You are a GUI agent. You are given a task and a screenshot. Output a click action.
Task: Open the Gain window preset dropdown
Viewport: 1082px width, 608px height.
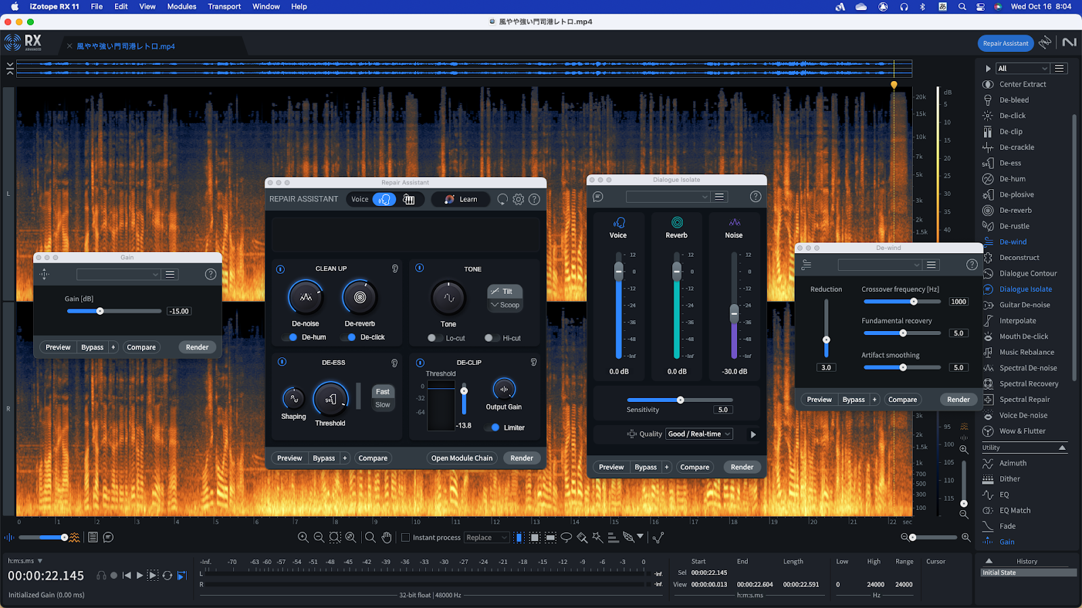[x=118, y=274]
